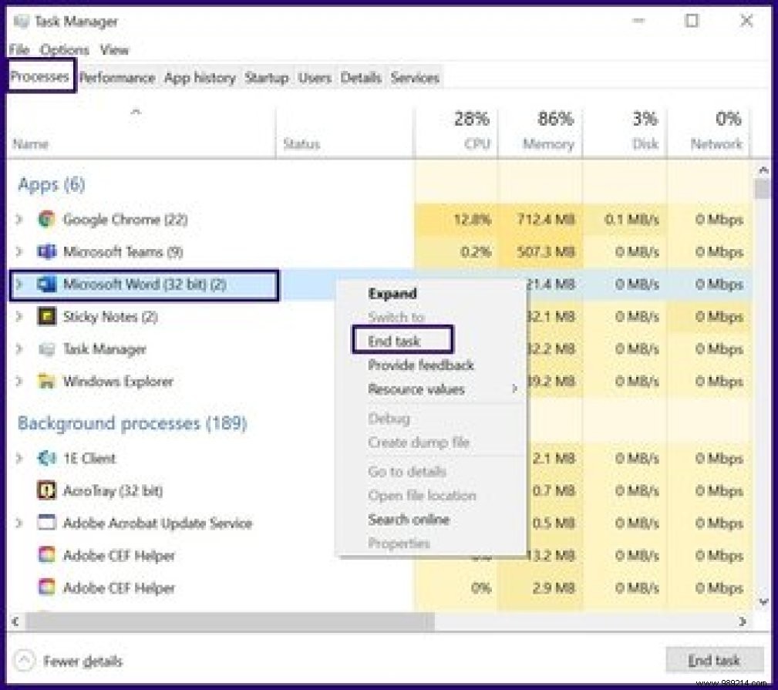Sort by the Memory column header
778x690 pixels.
click(541, 132)
